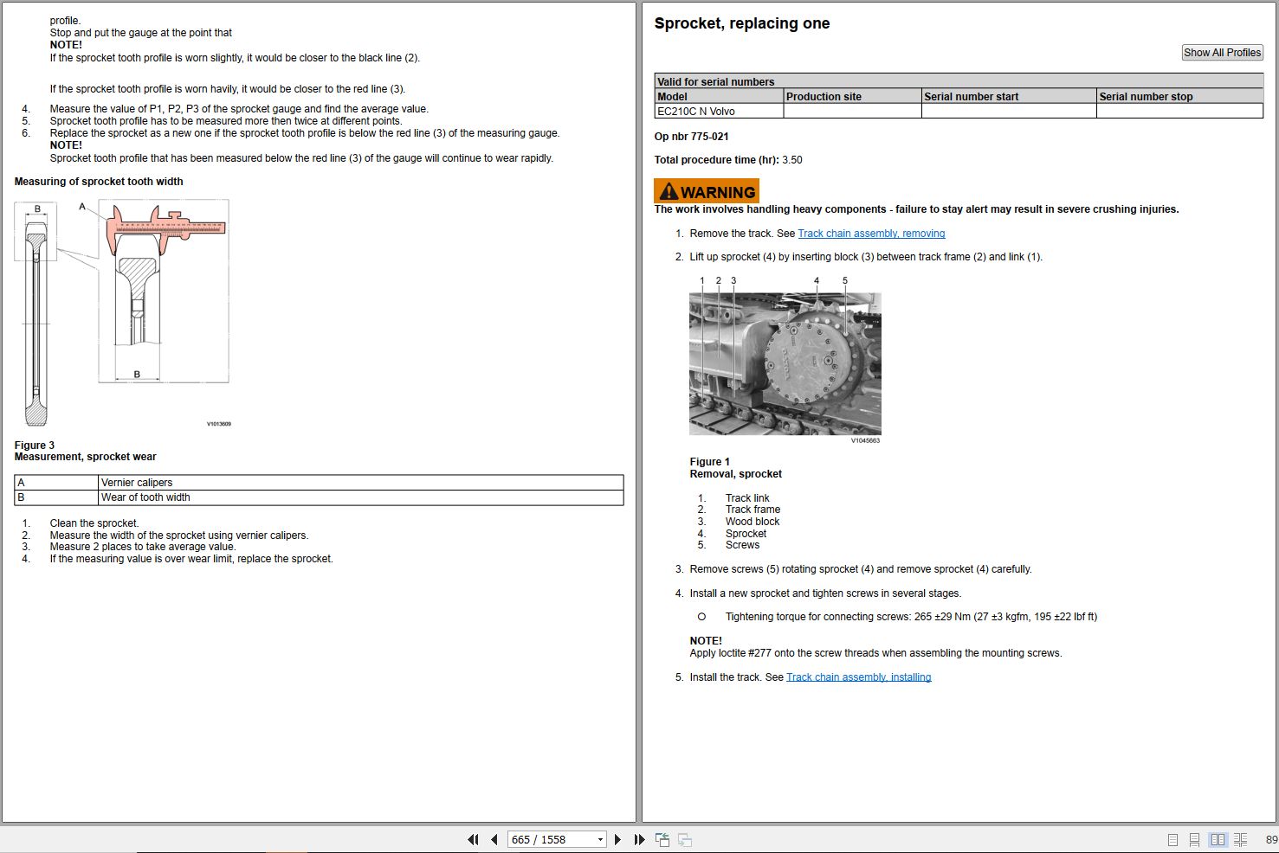
Task: Click the Total procedure time text
Action: 728,160
